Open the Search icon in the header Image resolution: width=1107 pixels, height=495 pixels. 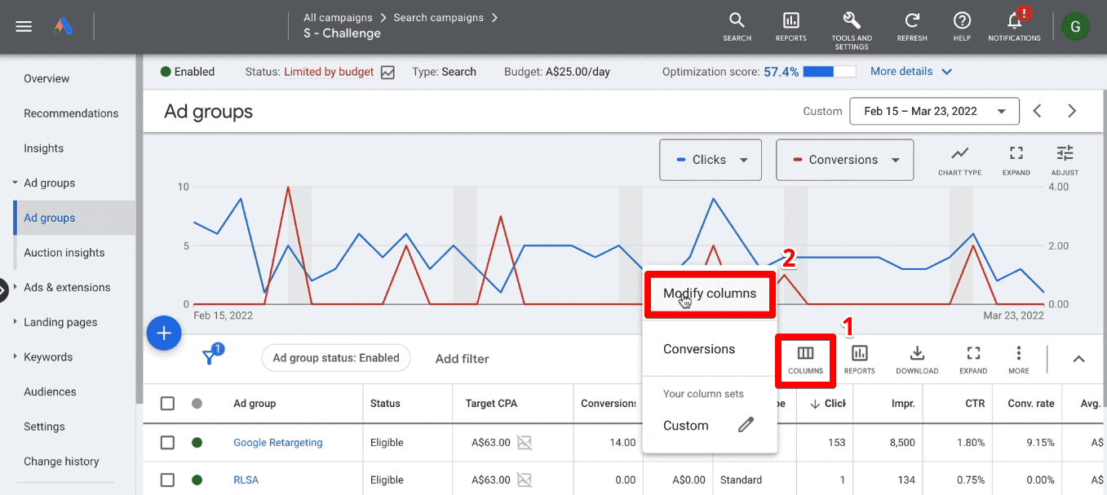point(737,27)
